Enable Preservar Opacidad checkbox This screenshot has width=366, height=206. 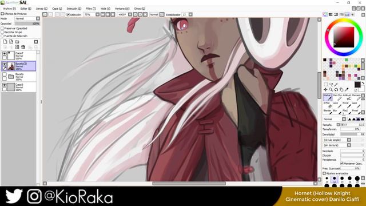[x=2, y=28]
